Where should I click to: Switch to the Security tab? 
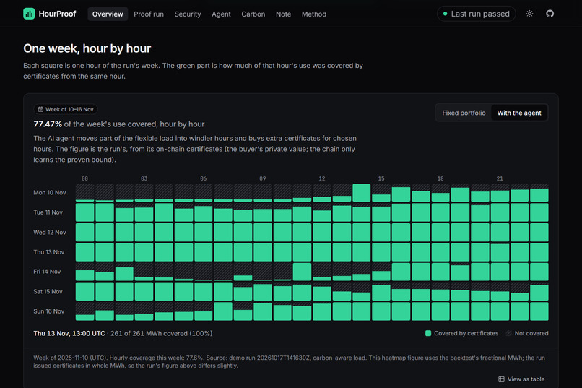188,14
